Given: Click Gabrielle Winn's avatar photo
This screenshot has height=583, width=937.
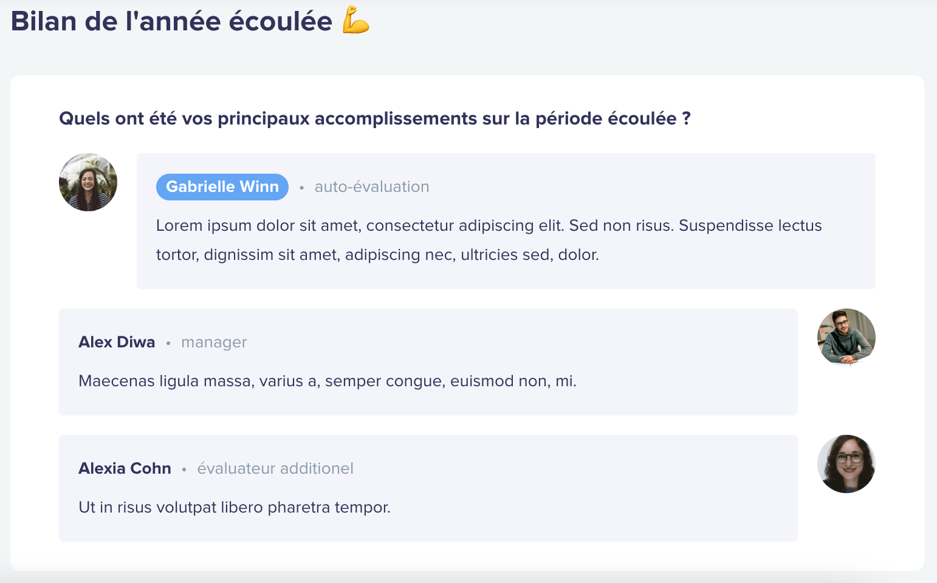Looking at the screenshot, I should pos(88,182).
